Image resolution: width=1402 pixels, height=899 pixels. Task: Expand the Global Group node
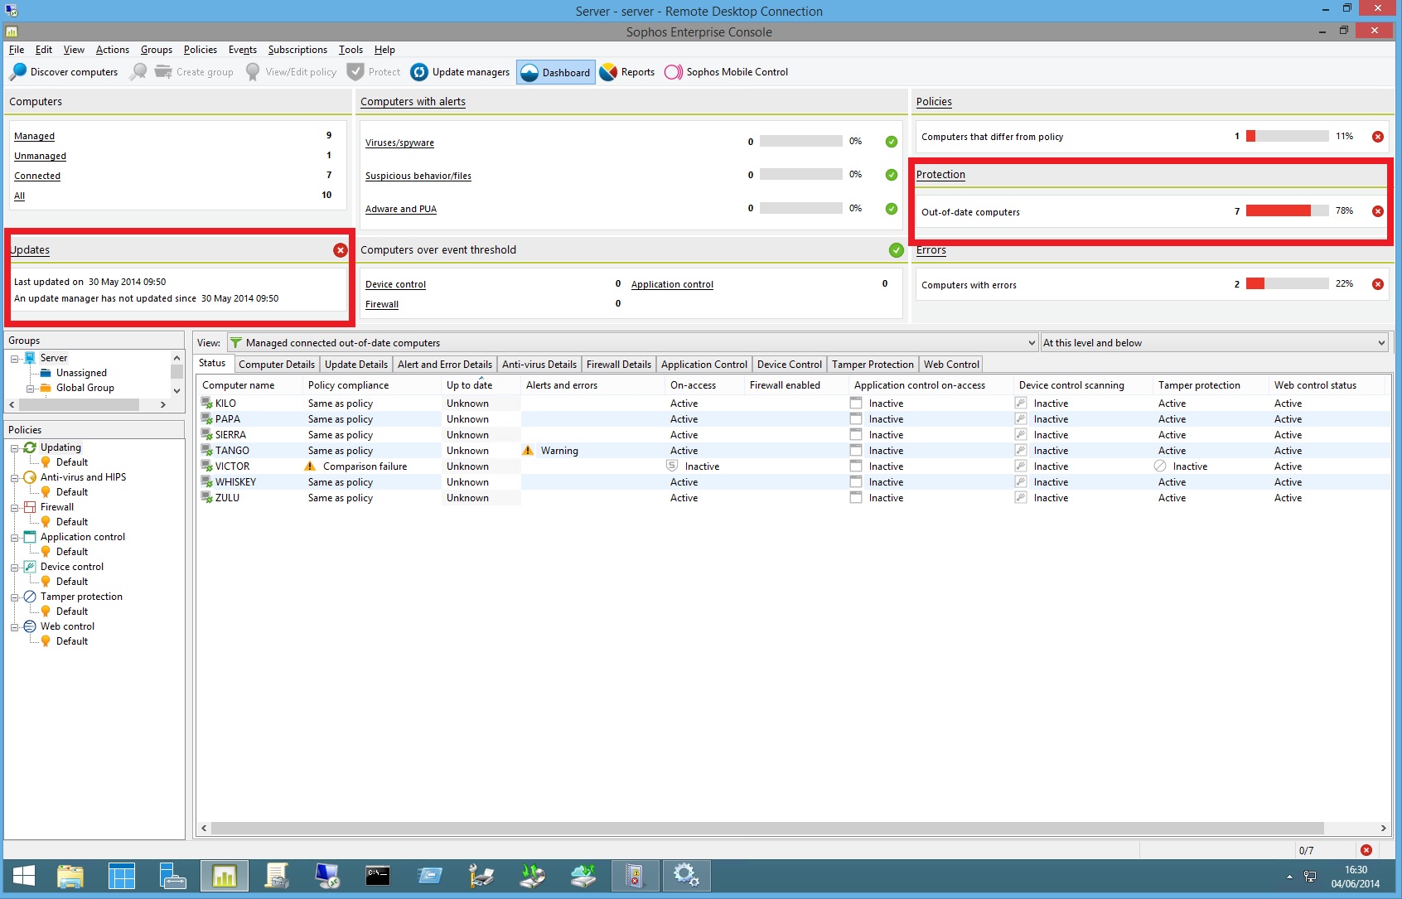point(31,389)
